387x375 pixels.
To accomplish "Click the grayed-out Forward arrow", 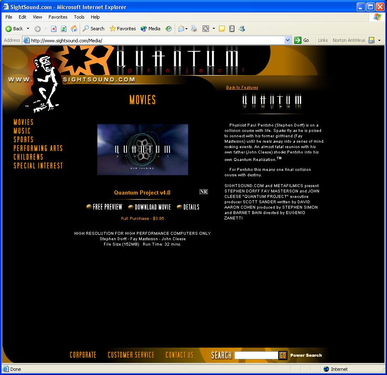I will pos(37,29).
